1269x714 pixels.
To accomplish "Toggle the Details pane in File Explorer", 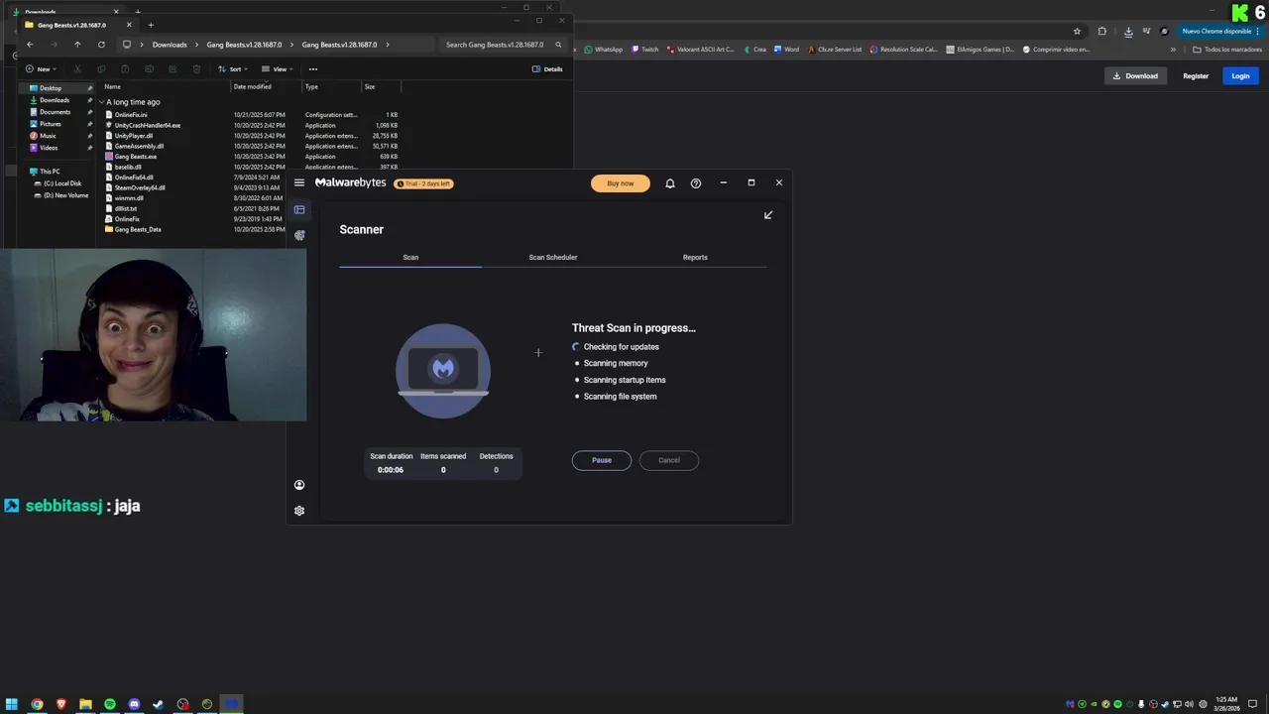I will coord(547,69).
